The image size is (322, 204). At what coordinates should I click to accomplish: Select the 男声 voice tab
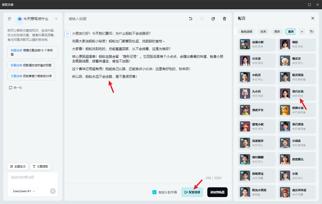[277, 32]
